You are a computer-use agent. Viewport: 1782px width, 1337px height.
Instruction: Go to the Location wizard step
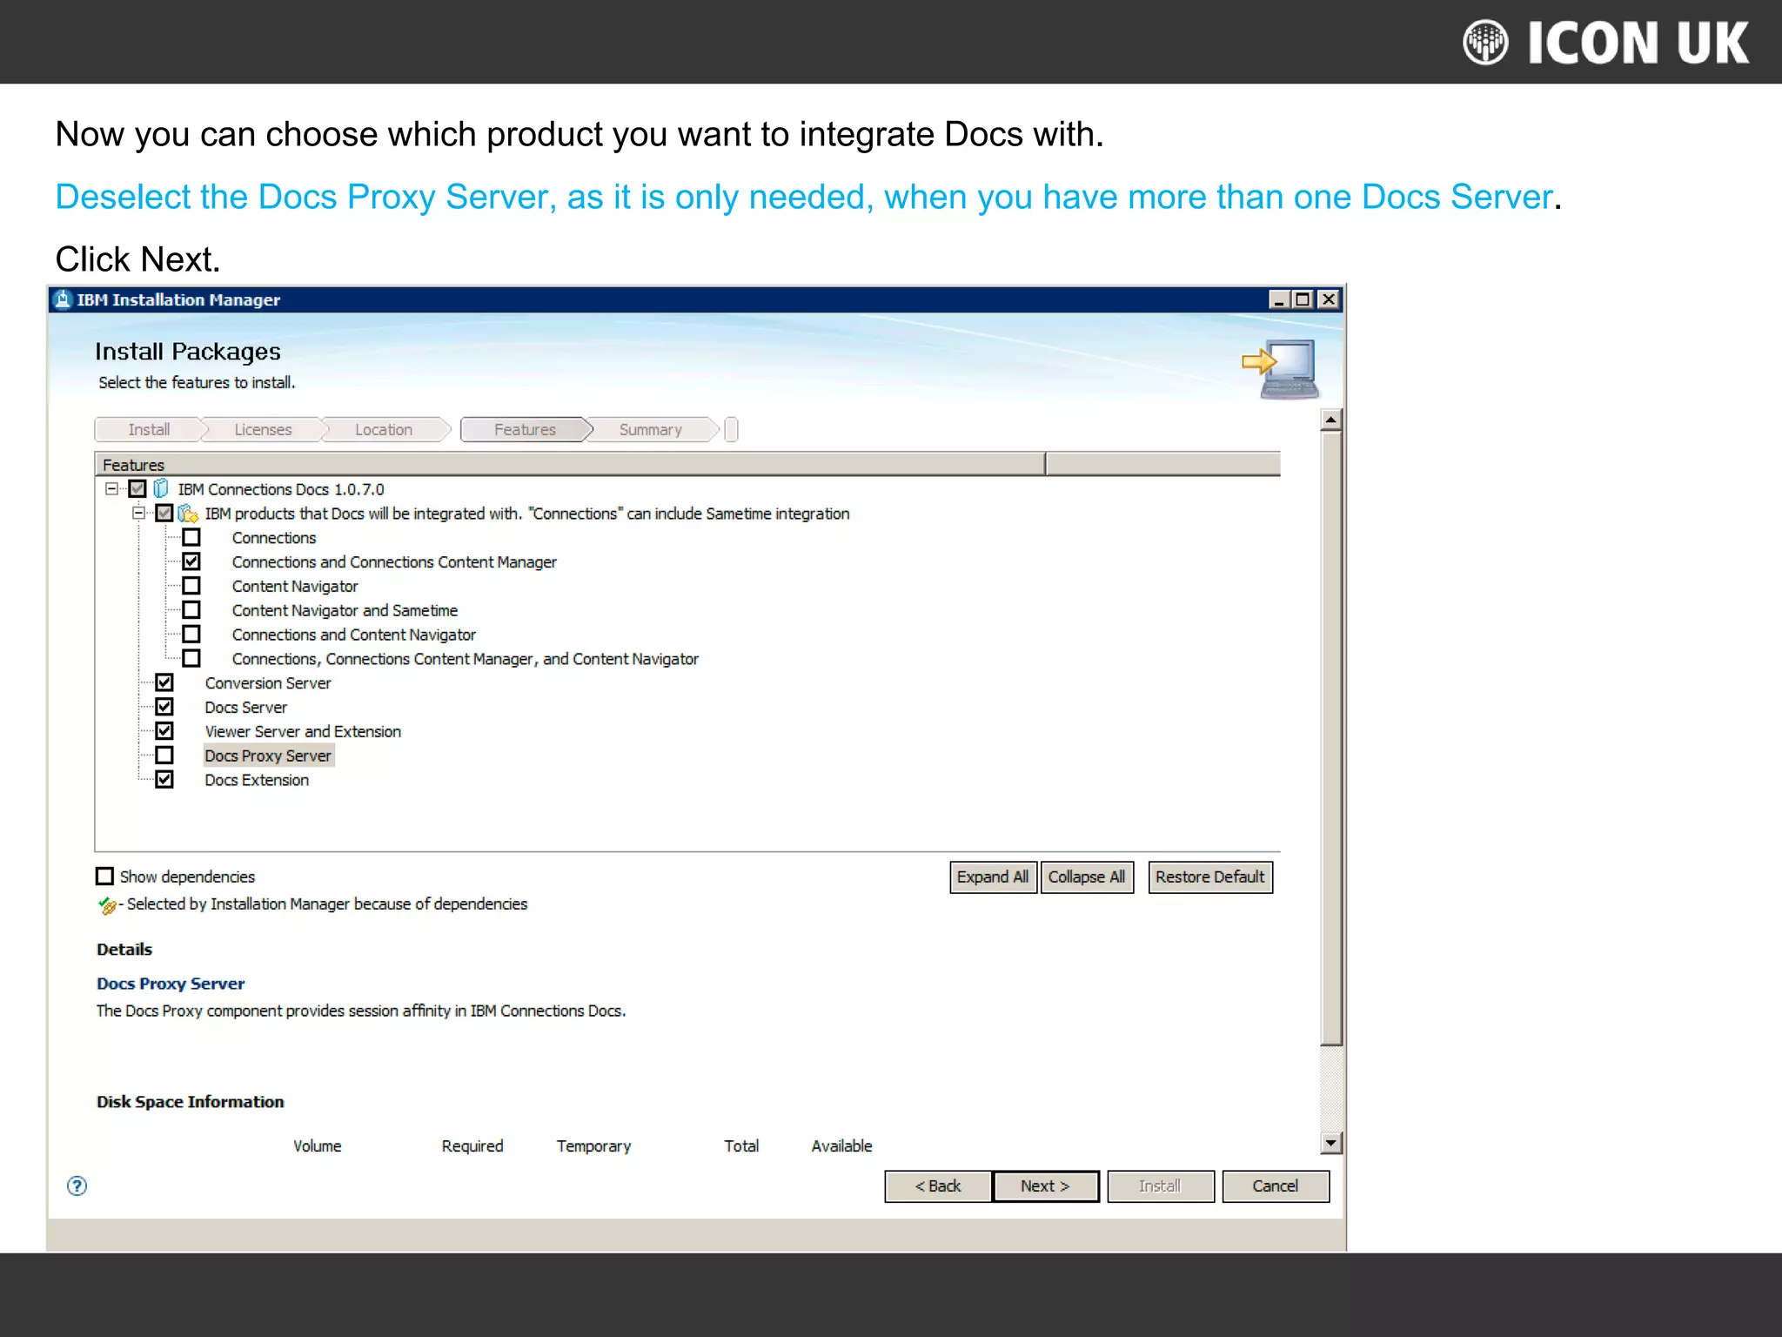click(x=384, y=429)
